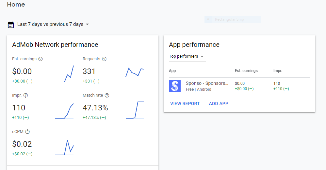Open the date range dropdown arrow
The height and width of the screenshot is (170, 326).
87,25
